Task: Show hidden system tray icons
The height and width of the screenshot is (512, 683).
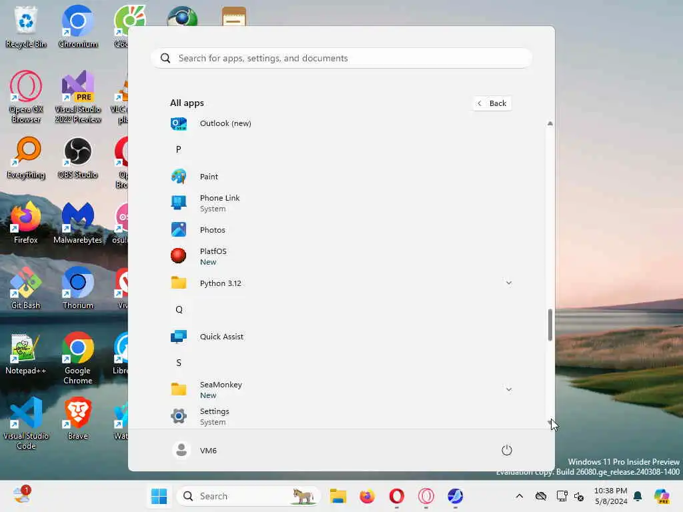Action: [519, 496]
